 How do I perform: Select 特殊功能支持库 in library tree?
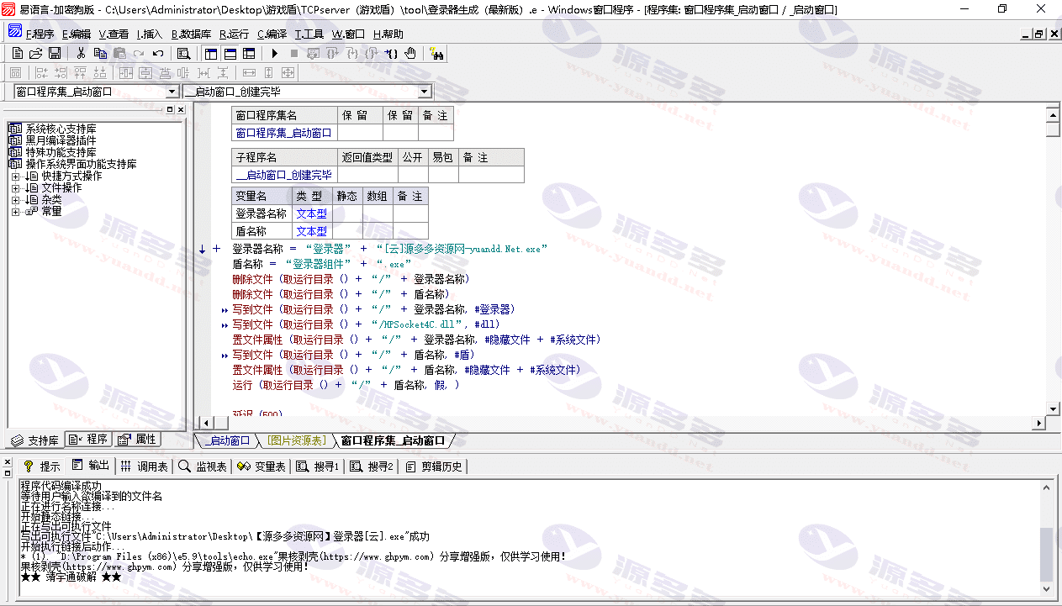(x=61, y=153)
